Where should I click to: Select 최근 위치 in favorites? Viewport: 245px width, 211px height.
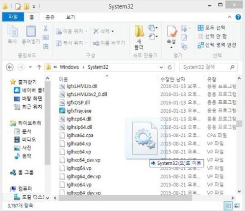tap(28, 107)
